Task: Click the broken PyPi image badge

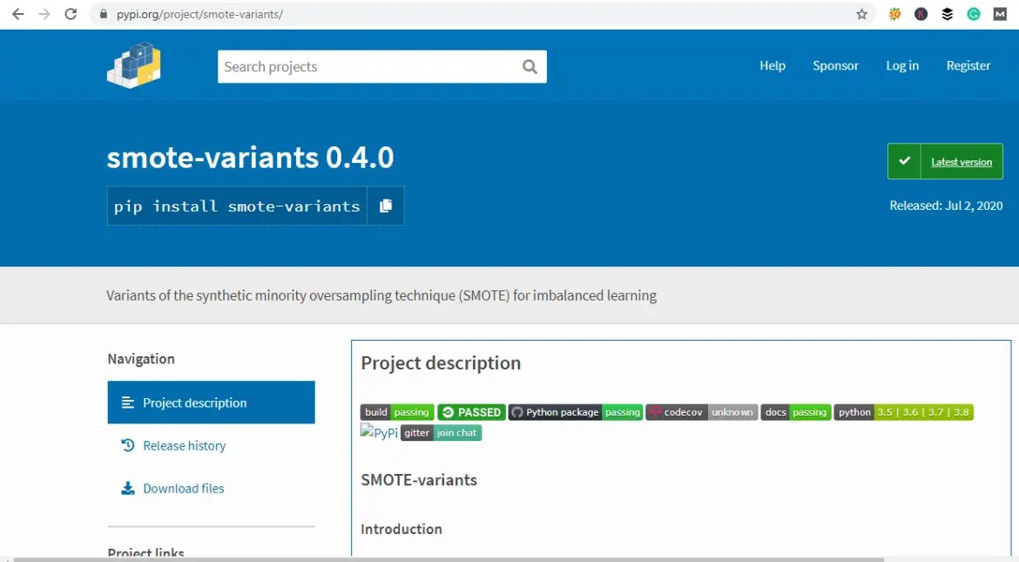Action: 379,432
